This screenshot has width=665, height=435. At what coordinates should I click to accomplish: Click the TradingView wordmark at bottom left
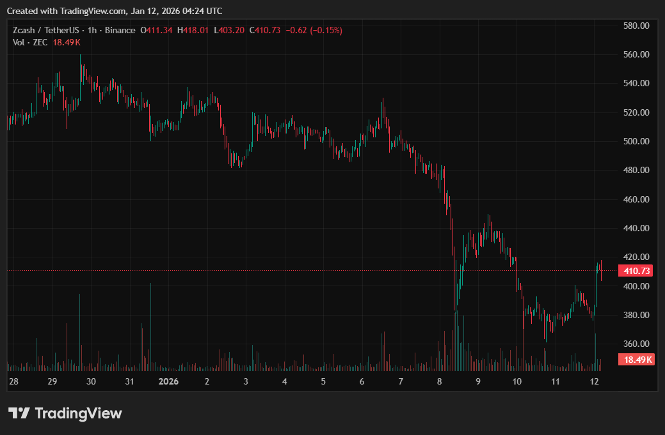[x=77, y=413]
